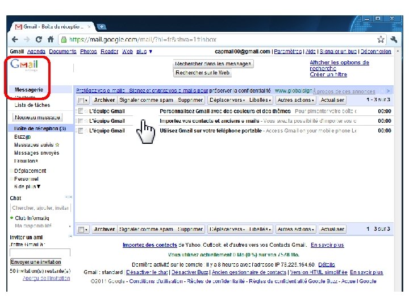Click Rechercher dans les messages button

click(x=213, y=64)
